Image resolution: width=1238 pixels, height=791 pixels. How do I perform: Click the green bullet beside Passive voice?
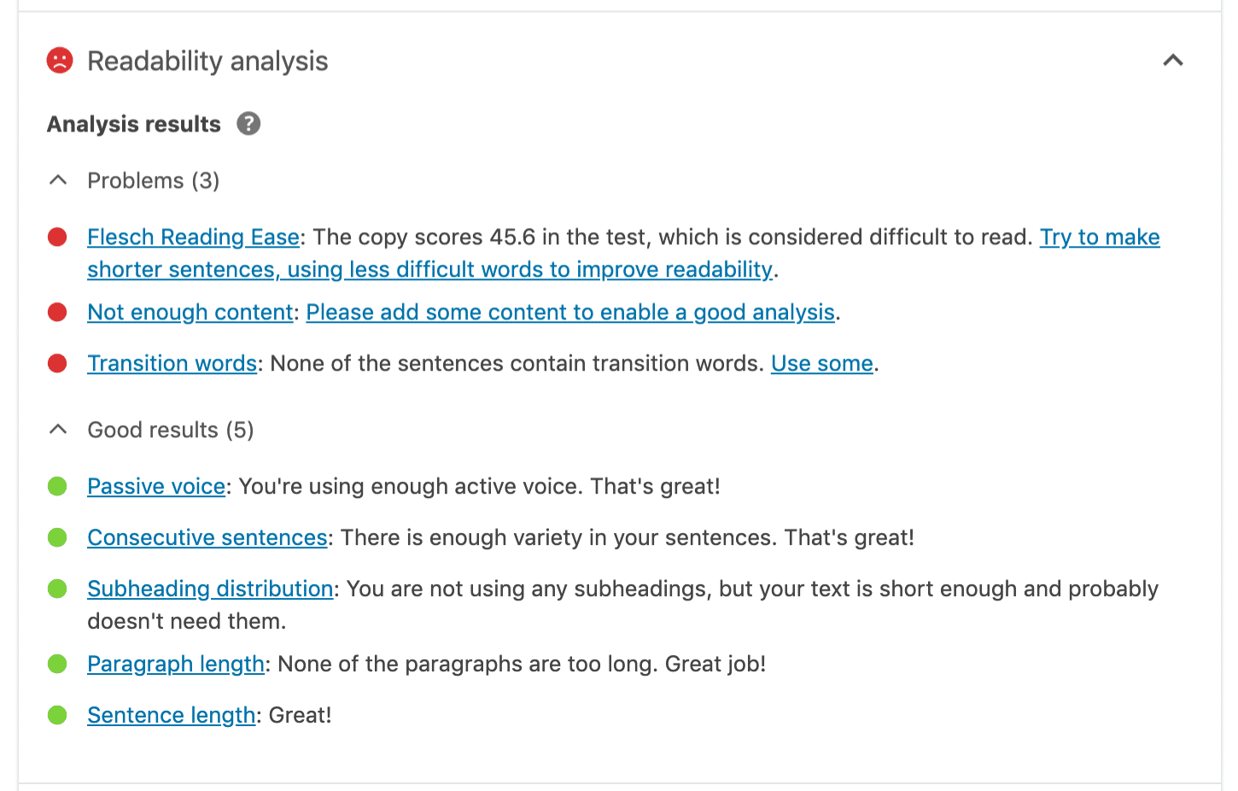57,486
